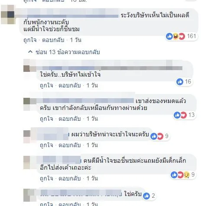Open the top commenter's blurred profile picture
The image size is (211, 206).
click(8, 15)
